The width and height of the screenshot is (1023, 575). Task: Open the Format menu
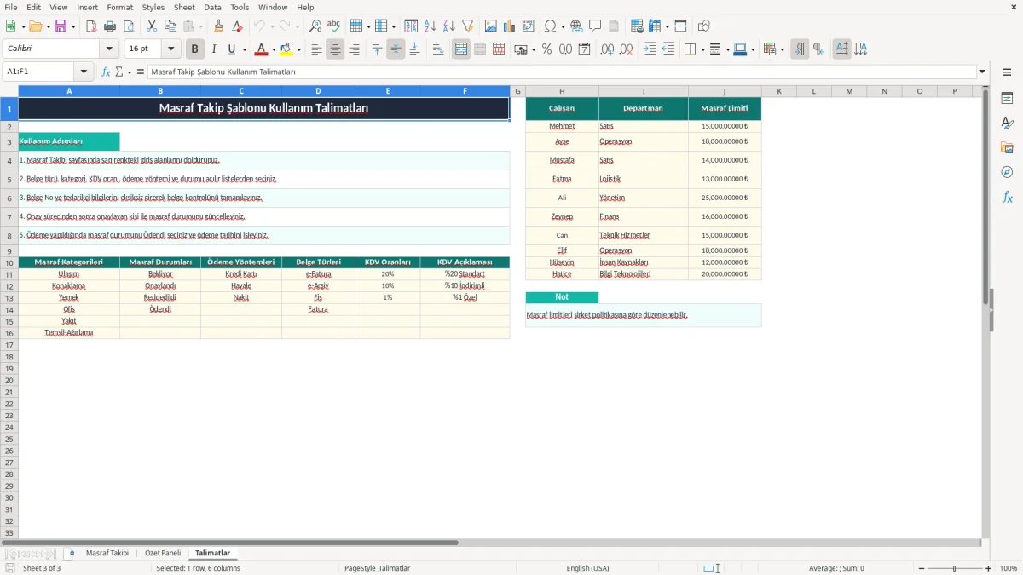[119, 7]
